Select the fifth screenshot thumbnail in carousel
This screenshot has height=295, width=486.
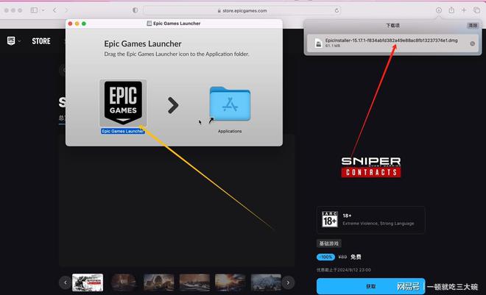coord(230,282)
